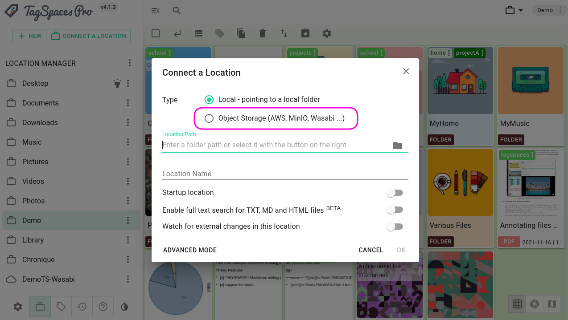Image resolution: width=568 pixels, height=320 pixels.
Task: Open Music location more options
Action: click(x=128, y=142)
